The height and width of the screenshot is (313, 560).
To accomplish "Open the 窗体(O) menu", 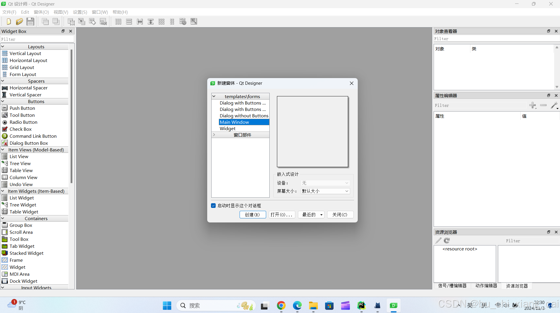I will 41,12.
